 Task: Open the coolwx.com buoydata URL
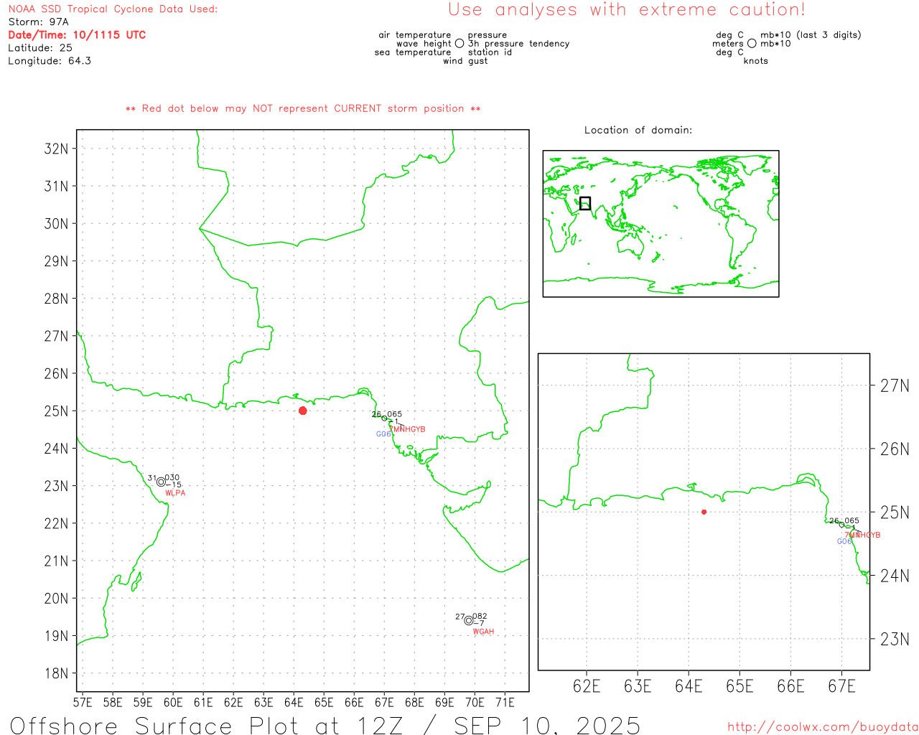point(823,727)
